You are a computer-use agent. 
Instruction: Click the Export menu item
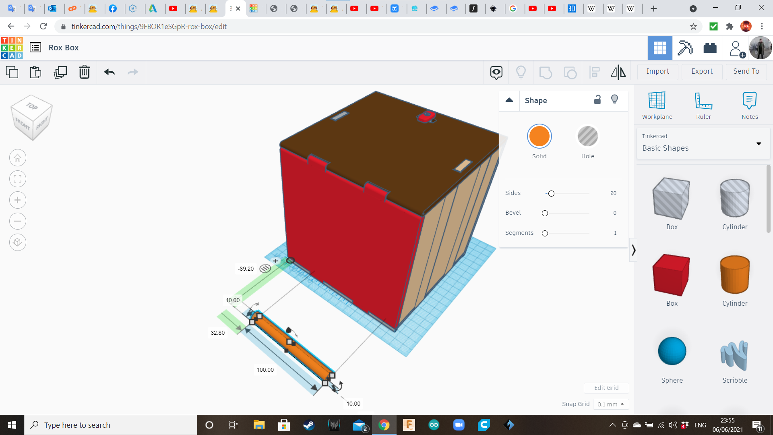pos(701,71)
